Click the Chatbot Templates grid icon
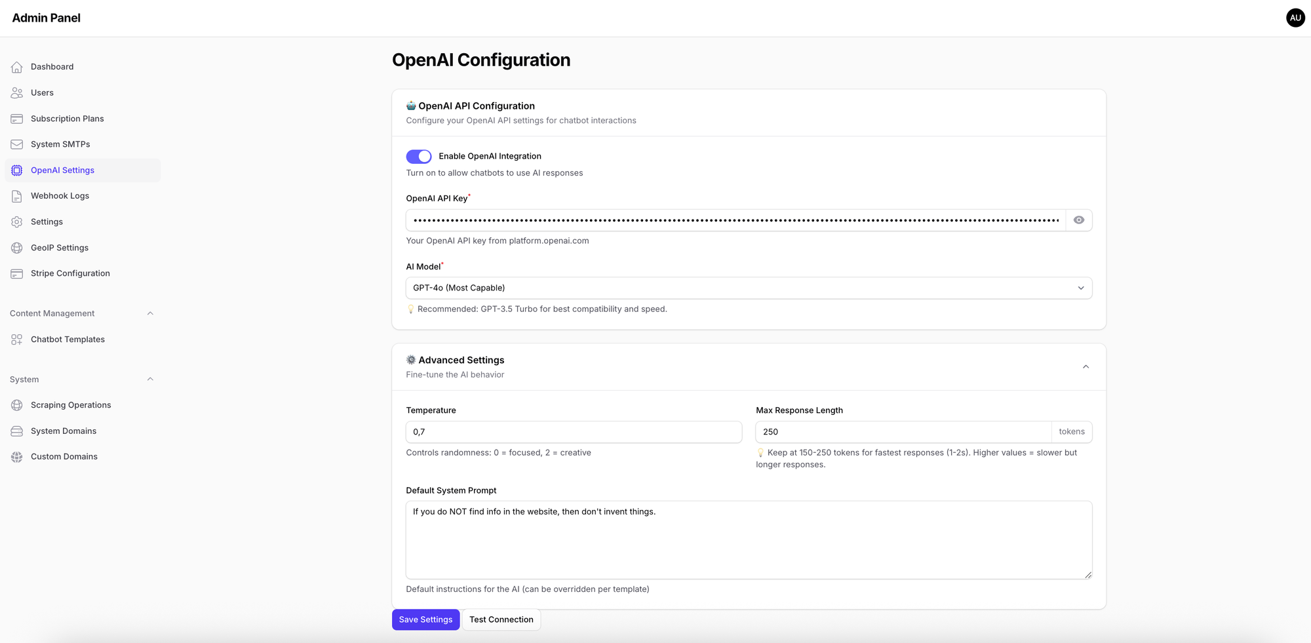The height and width of the screenshot is (643, 1311). [17, 340]
